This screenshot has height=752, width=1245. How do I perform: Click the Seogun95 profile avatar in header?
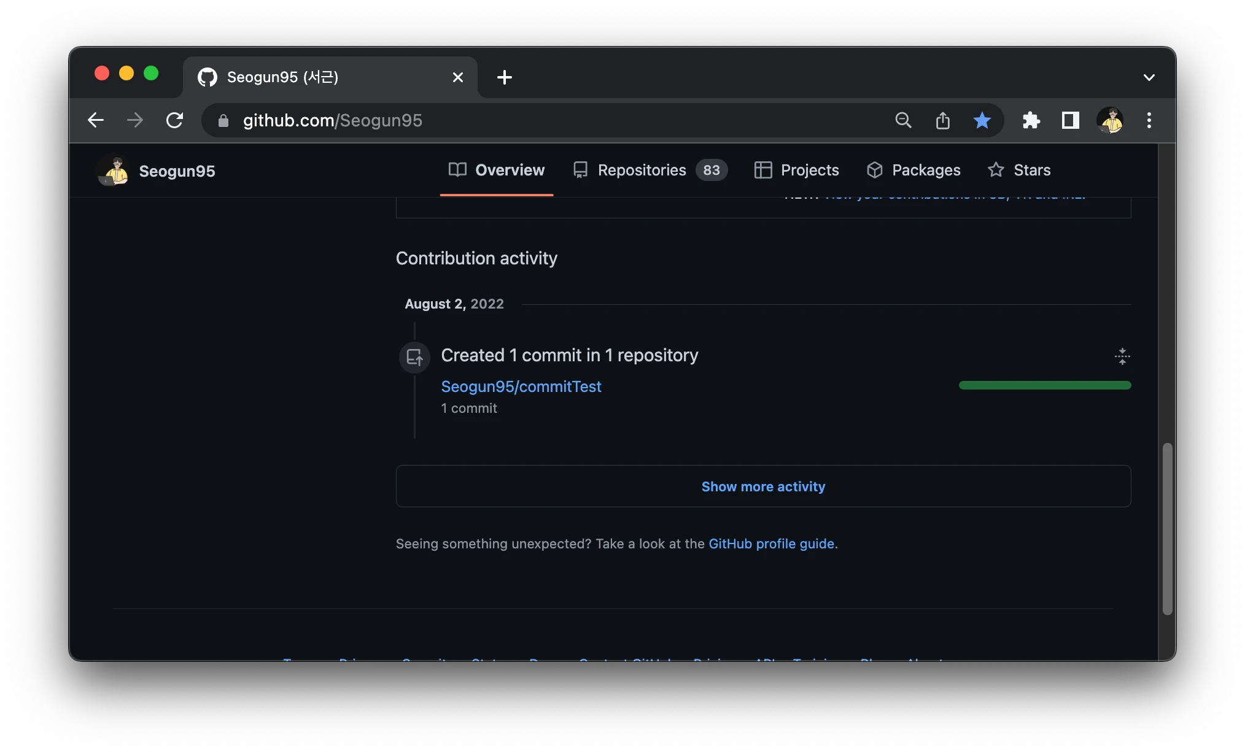point(114,171)
